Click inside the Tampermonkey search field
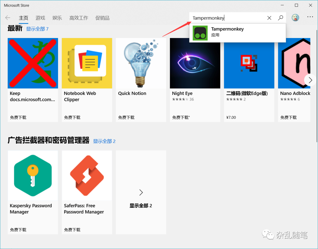Image resolution: width=318 pixels, height=249 pixels. (230, 18)
